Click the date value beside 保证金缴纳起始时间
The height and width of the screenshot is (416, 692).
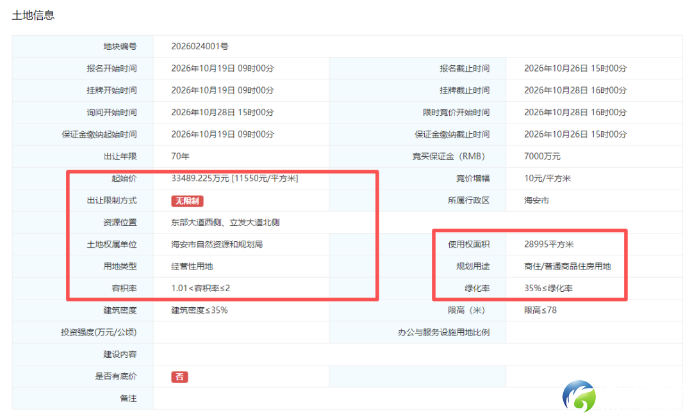[222, 134]
